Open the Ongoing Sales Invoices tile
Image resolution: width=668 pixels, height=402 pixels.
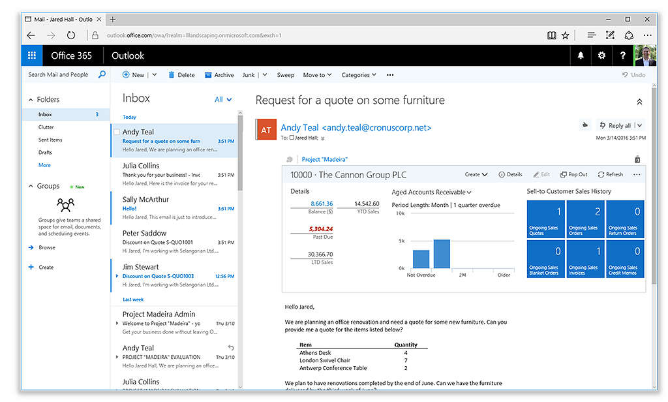585,259
